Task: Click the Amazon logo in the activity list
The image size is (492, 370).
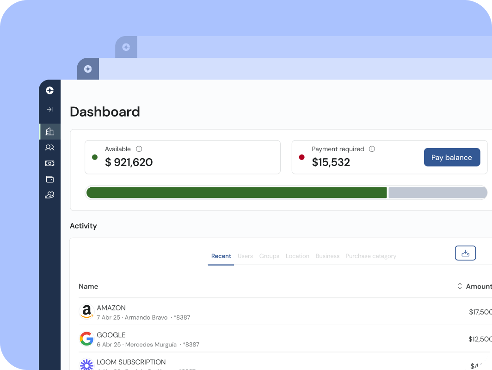Action: [86, 311]
